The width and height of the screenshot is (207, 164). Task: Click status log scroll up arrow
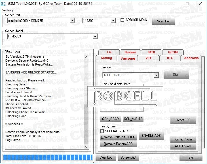(86, 57)
